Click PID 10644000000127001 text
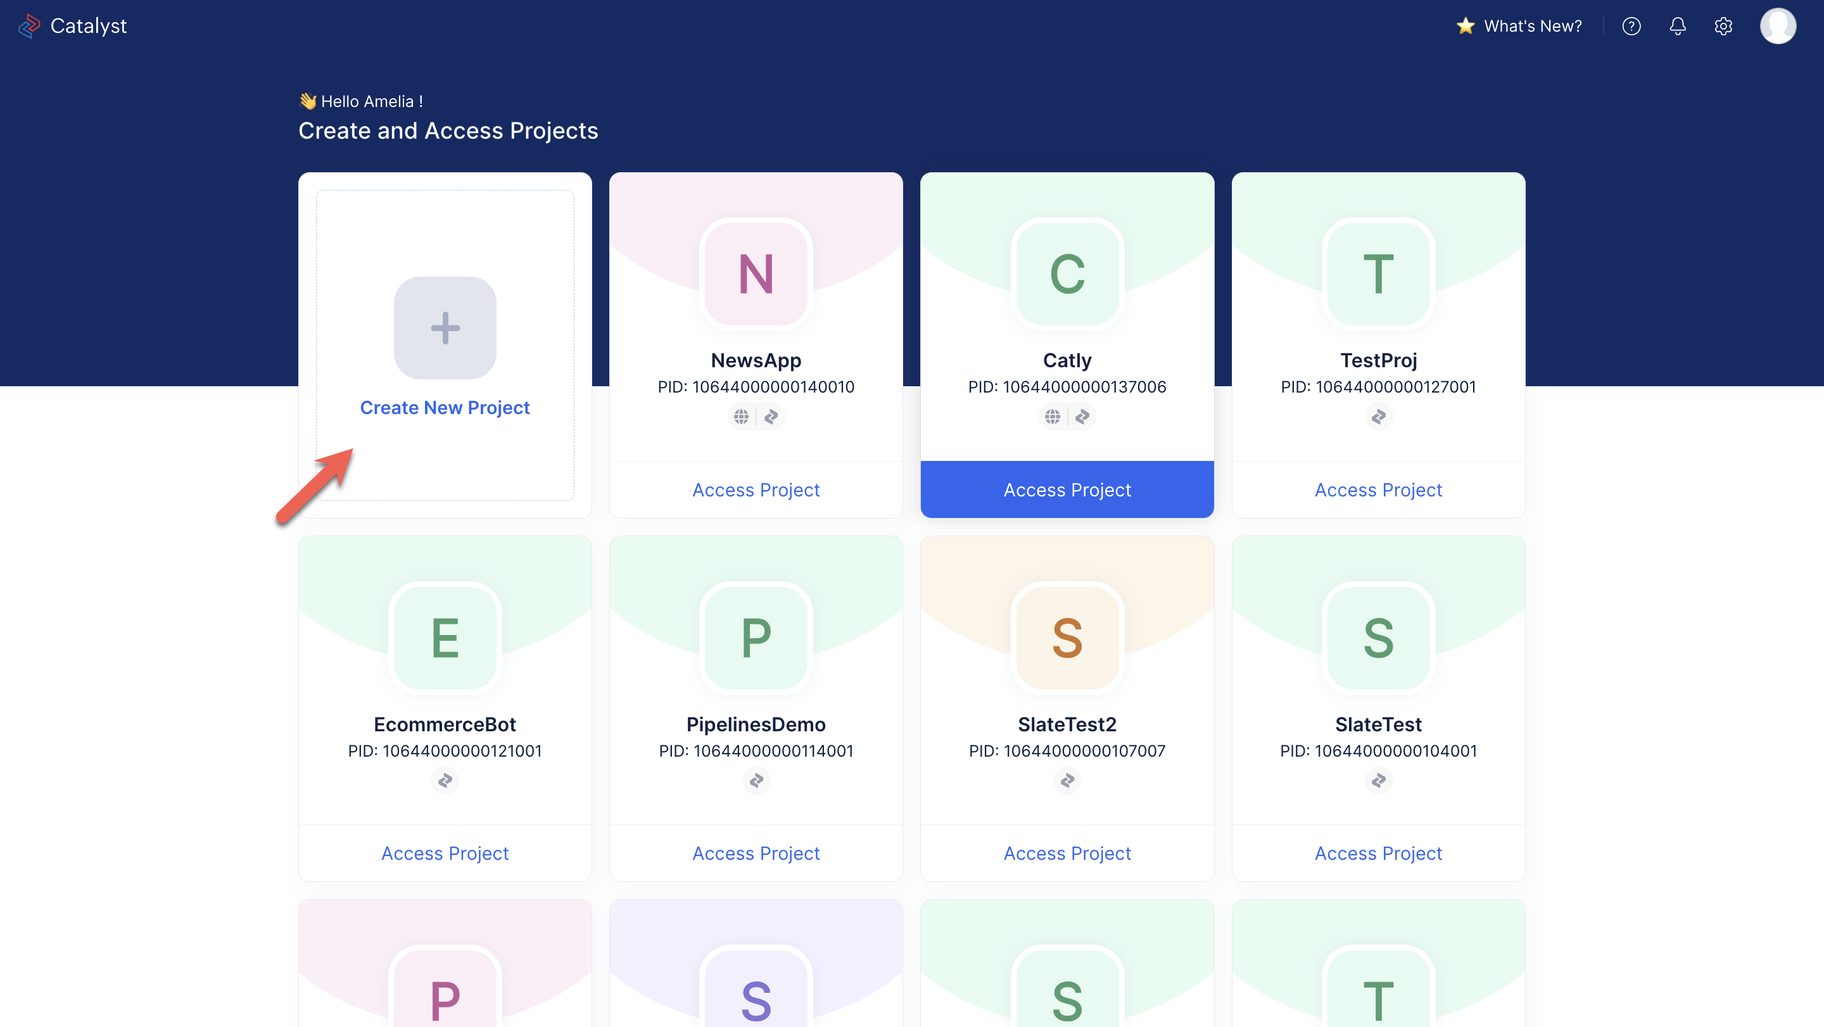The height and width of the screenshot is (1027, 1824). (x=1379, y=387)
